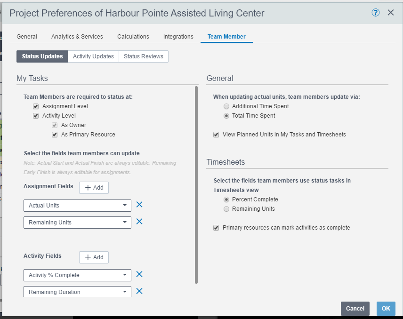This screenshot has width=403, height=319.
Task: Close the Project Preferences dialog with X
Action: coord(391,13)
